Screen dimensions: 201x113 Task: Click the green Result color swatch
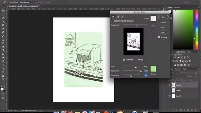point(153,69)
